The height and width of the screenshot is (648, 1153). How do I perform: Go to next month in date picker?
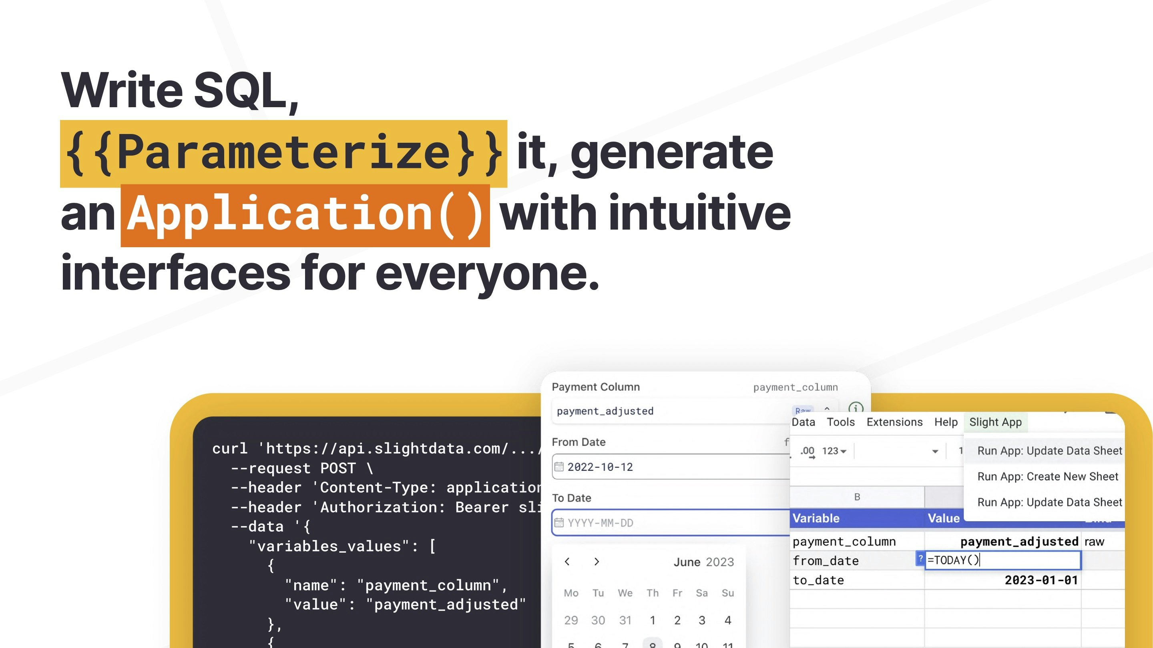[596, 562]
